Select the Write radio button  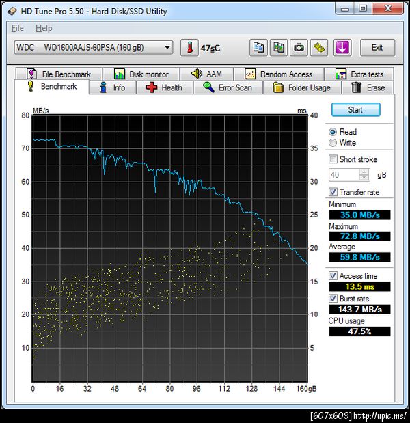(333, 143)
